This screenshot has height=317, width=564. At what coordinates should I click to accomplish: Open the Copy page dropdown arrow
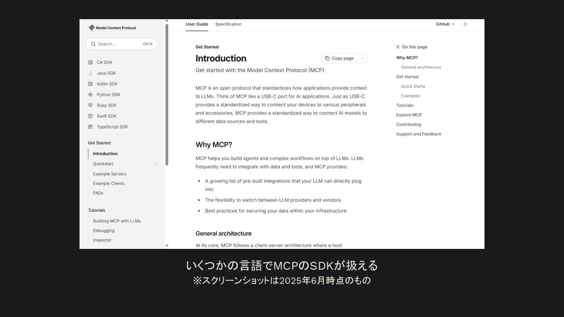[x=362, y=58]
